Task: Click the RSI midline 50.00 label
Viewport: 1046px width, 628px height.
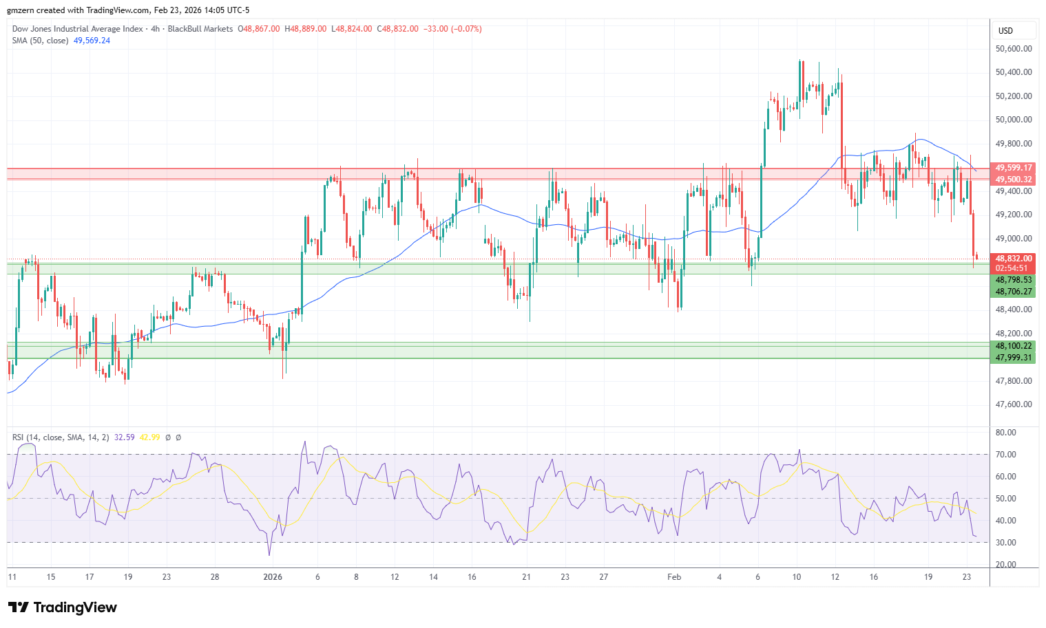Action: pyautogui.click(x=1005, y=499)
